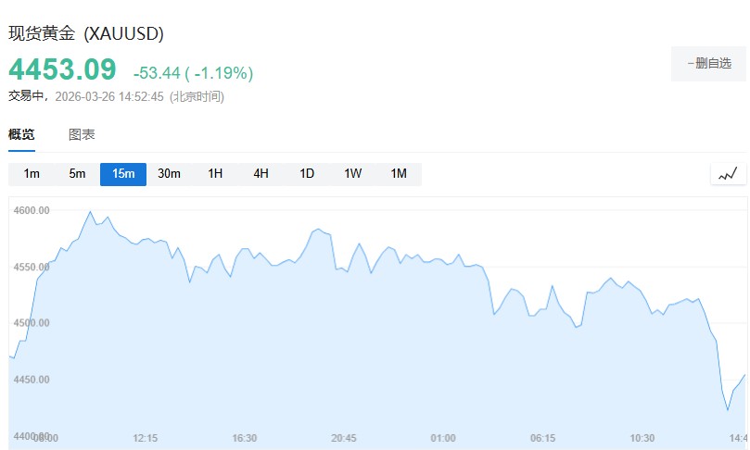Viewport: 750px width, 450px height.
Task: Pick the 1D daily timeframe
Action: pyautogui.click(x=307, y=174)
